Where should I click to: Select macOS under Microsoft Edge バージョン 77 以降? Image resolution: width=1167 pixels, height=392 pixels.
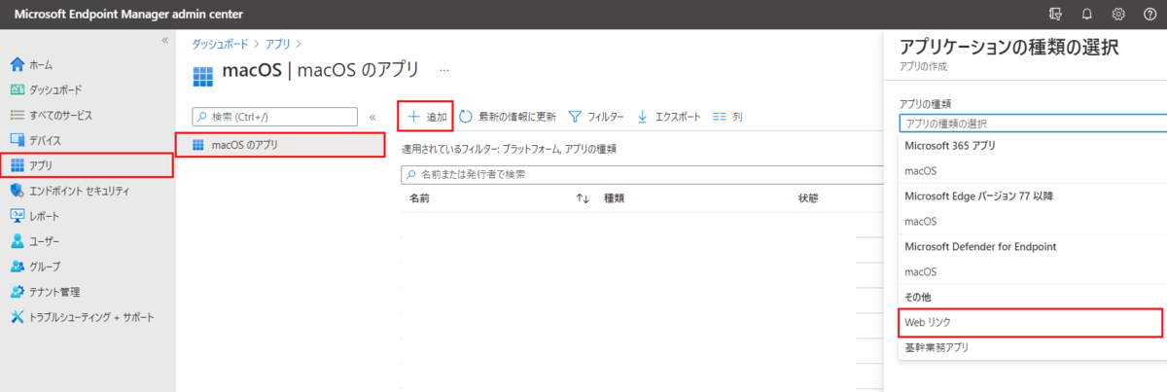coord(920,222)
